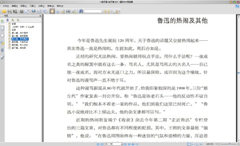Click the article title 鲁迅的热闹及其他
The height and width of the screenshot is (146, 240).
pos(182,21)
